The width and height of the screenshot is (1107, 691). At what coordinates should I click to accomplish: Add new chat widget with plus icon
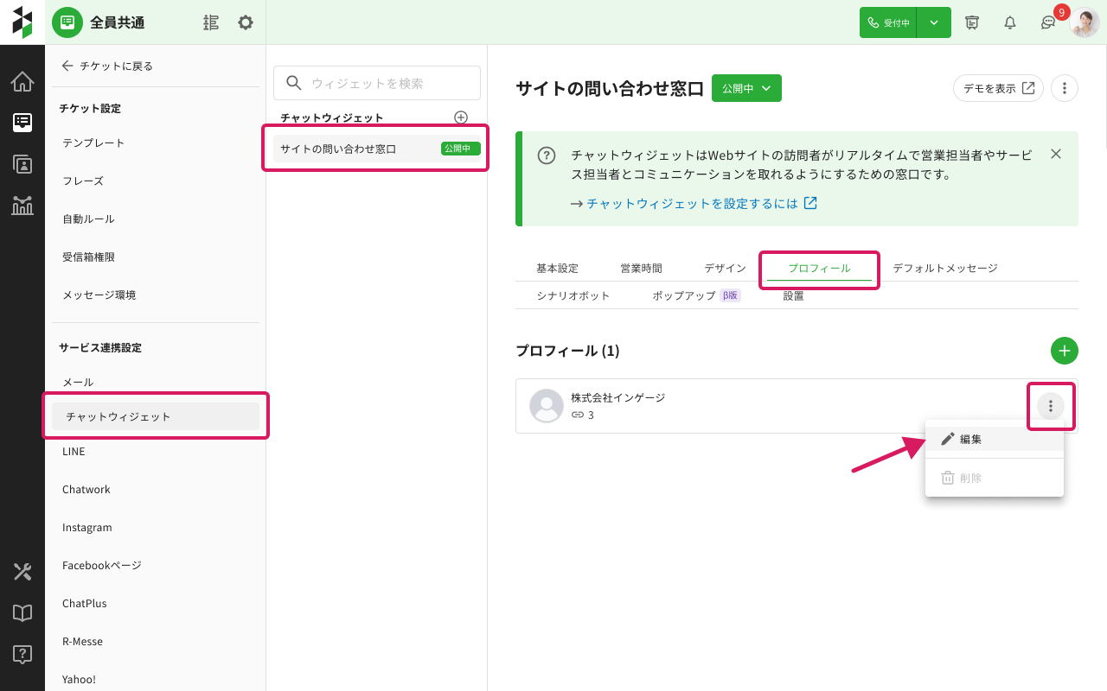click(461, 117)
